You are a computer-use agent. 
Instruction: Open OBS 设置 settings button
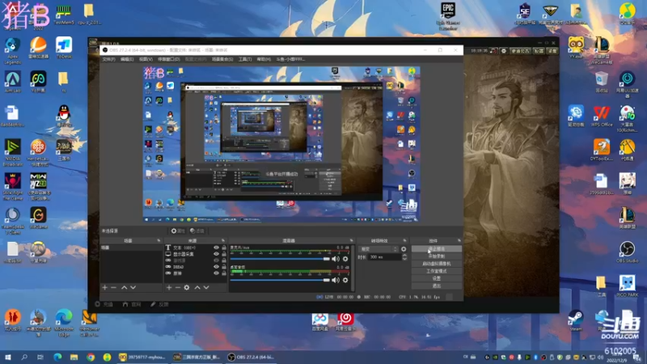437,278
